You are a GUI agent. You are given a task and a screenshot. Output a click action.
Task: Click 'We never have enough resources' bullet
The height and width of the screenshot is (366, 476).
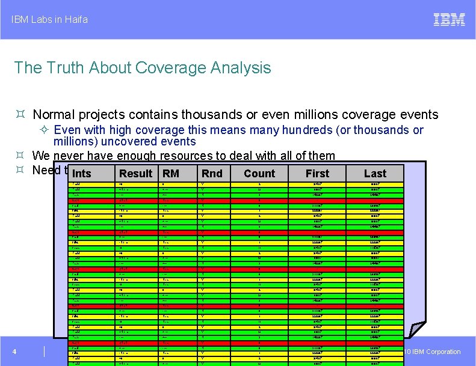[x=184, y=156]
